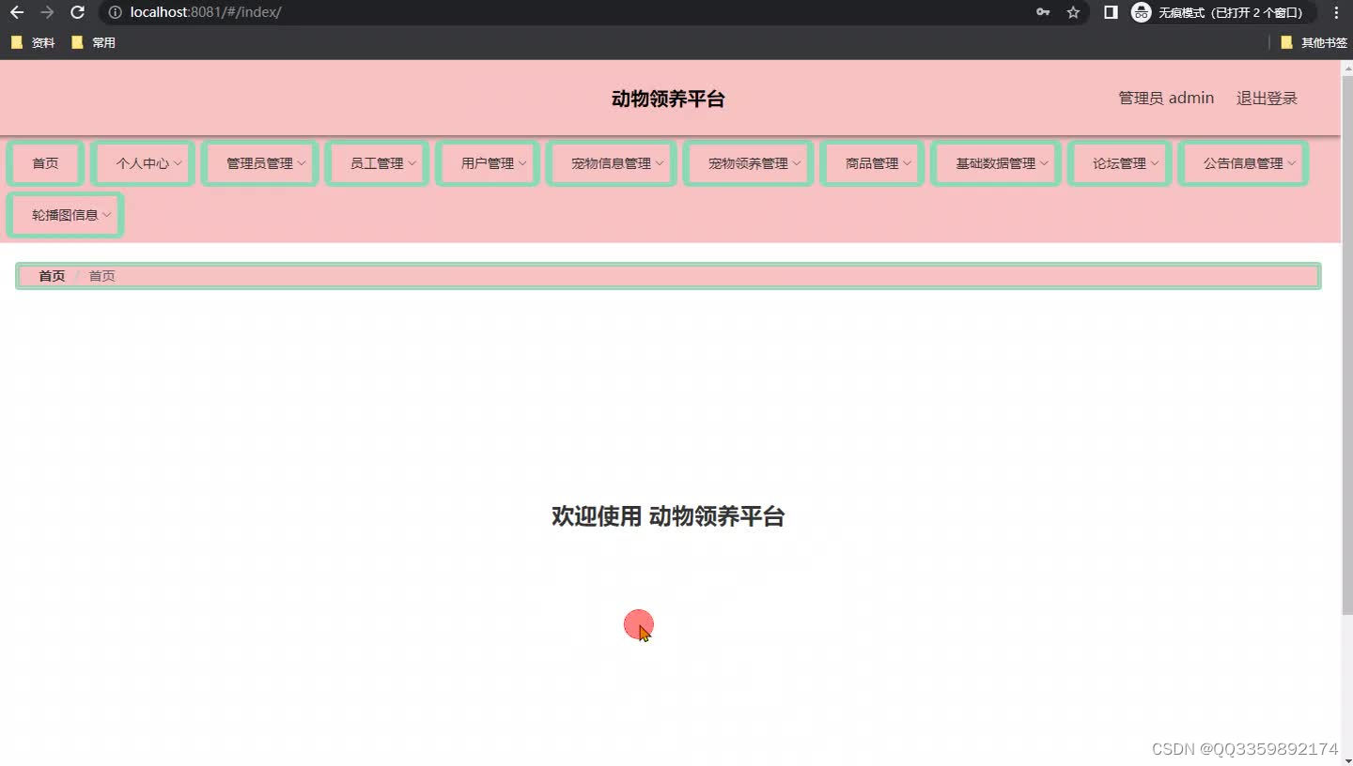Screen dimensions: 1353x766
Task: Click the page vertical scrollbar thumb
Action: pyautogui.click(x=1347, y=345)
